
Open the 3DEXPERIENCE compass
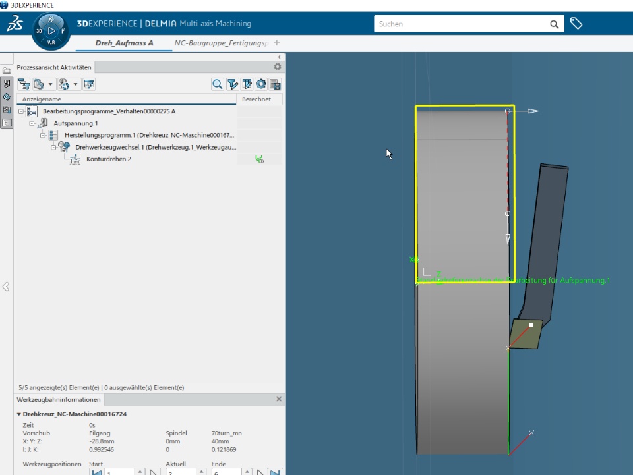pos(51,31)
